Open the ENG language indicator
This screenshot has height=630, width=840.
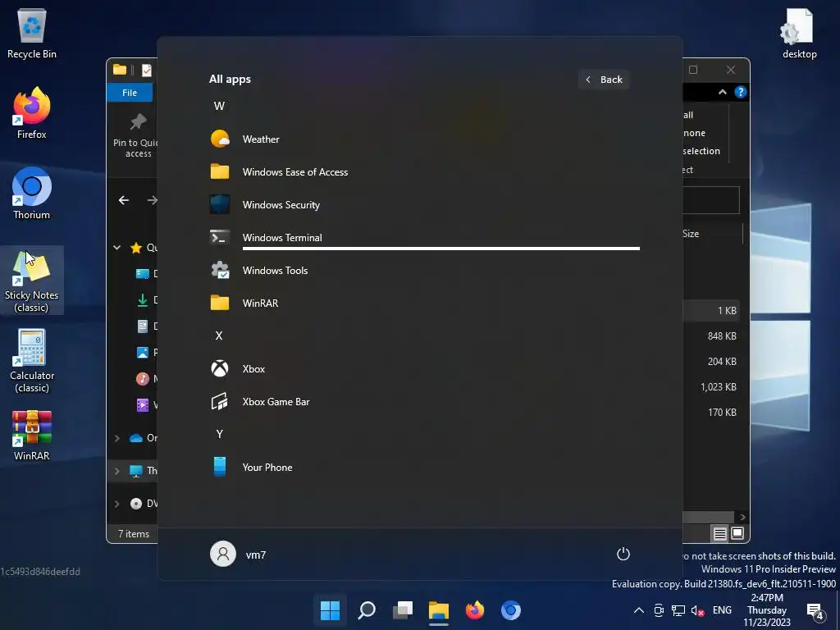pos(722,610)
